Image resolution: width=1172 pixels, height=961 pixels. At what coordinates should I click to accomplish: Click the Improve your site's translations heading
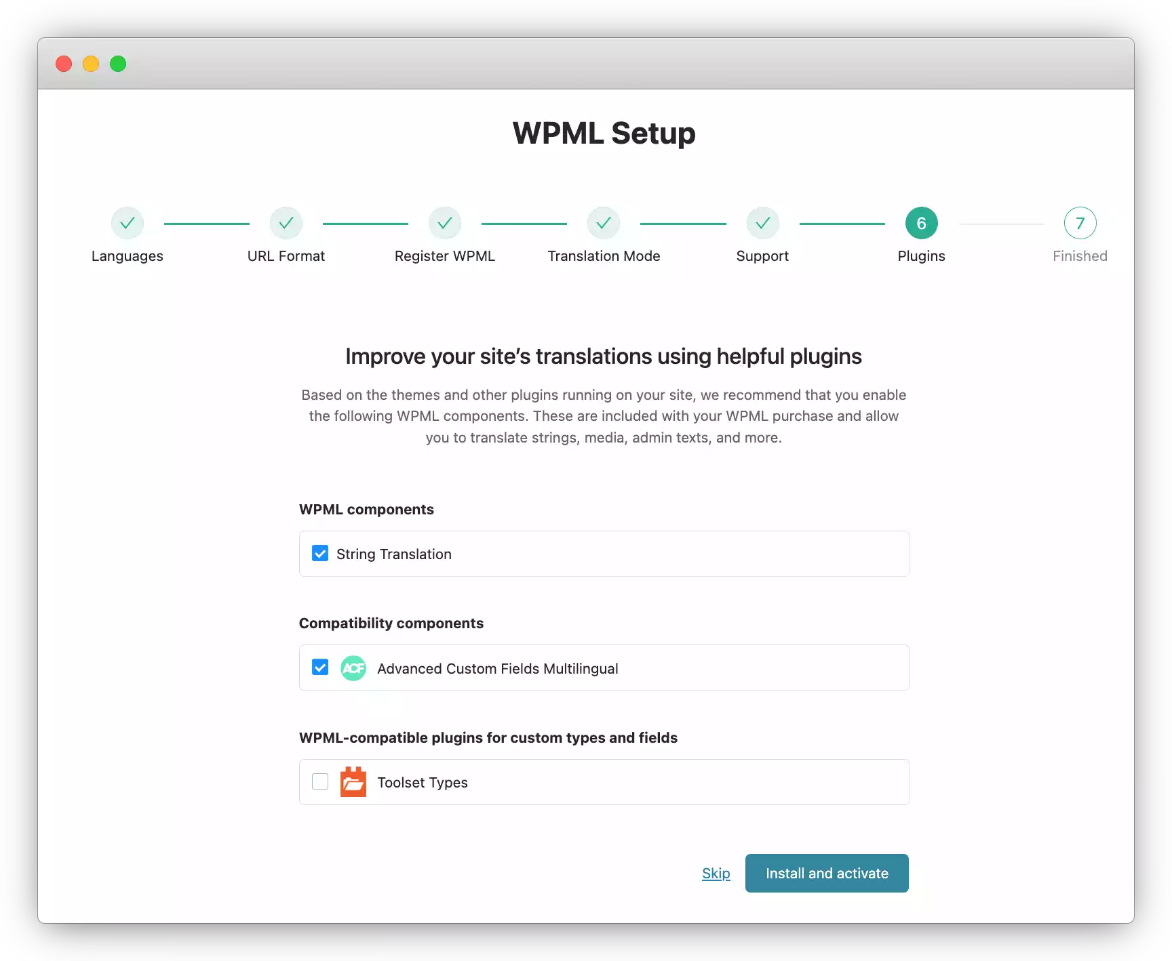coord(604,356)
